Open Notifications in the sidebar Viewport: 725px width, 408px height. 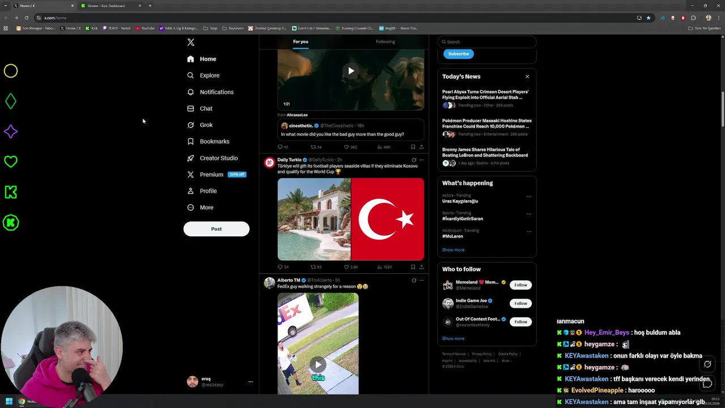(x=210, y=92)
